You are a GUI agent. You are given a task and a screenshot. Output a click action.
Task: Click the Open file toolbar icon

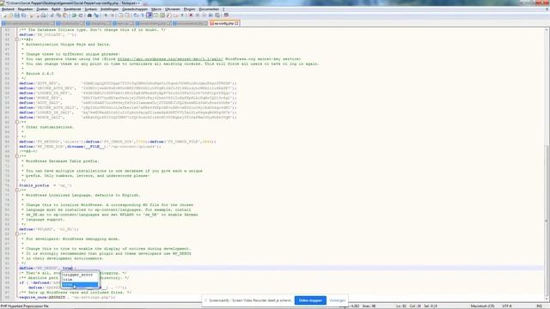10,15
